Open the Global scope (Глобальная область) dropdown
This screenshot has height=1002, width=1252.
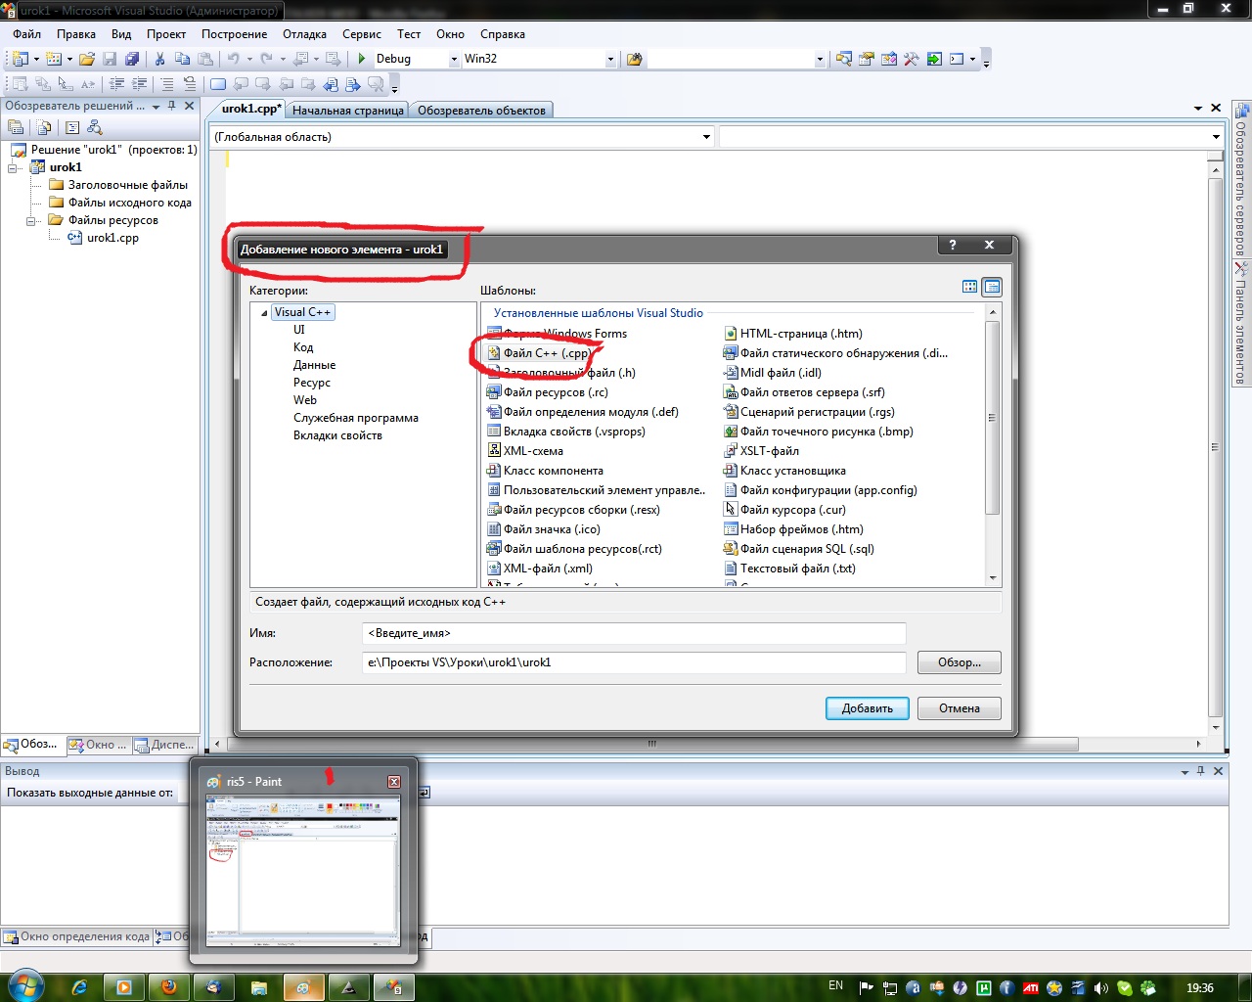pos(706,137)
